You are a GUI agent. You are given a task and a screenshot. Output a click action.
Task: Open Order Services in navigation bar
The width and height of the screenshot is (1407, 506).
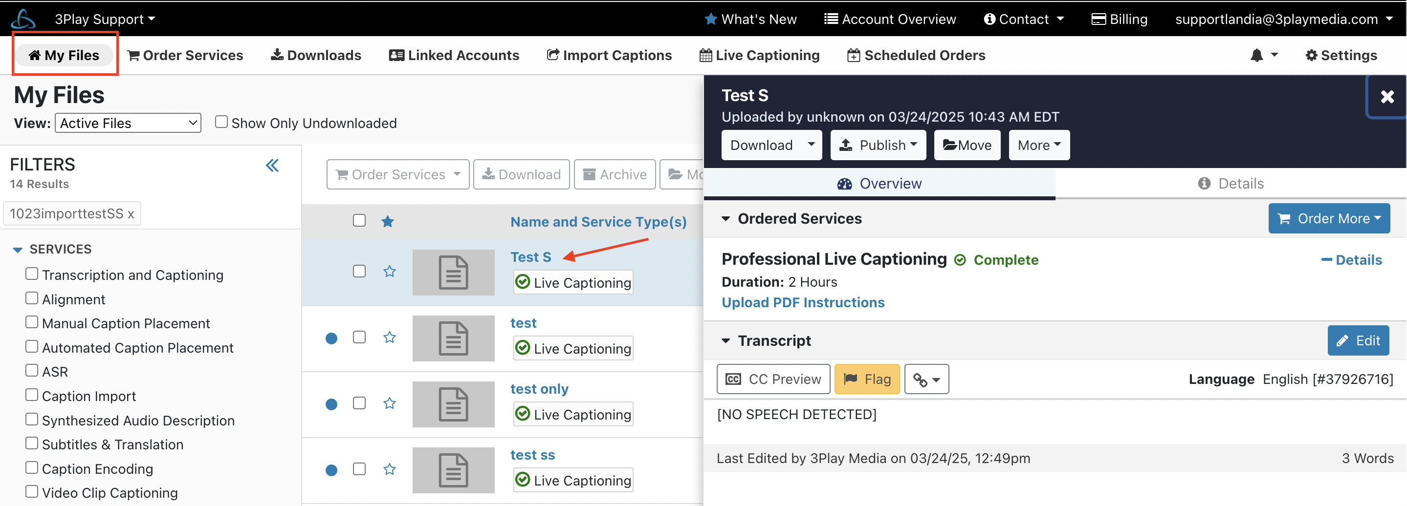pyautogui.click(x=185, y=55)
